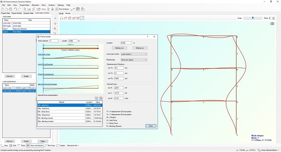
Task: Open the Analysis menu
Action: pos(52,5)
